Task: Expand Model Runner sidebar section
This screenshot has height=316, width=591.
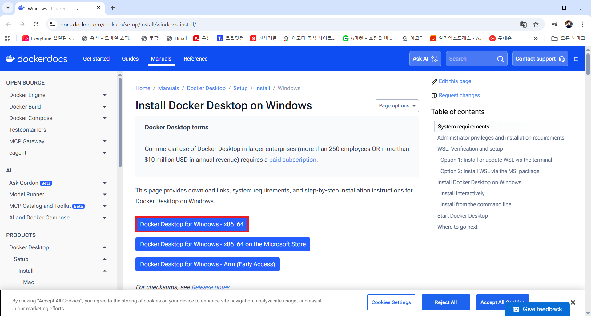Action: 105,194
